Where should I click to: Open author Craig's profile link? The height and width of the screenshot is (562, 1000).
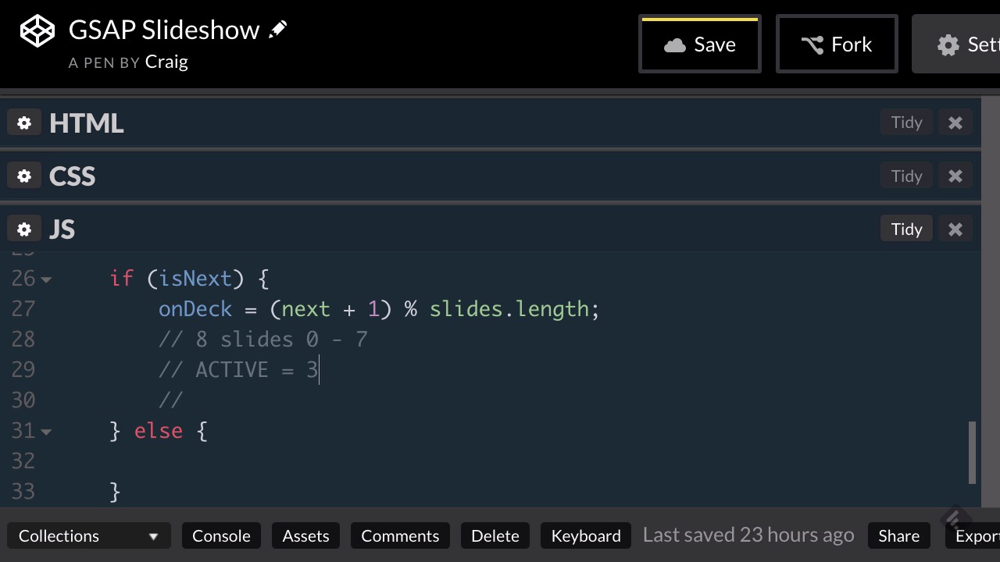(x=166, y=62)
